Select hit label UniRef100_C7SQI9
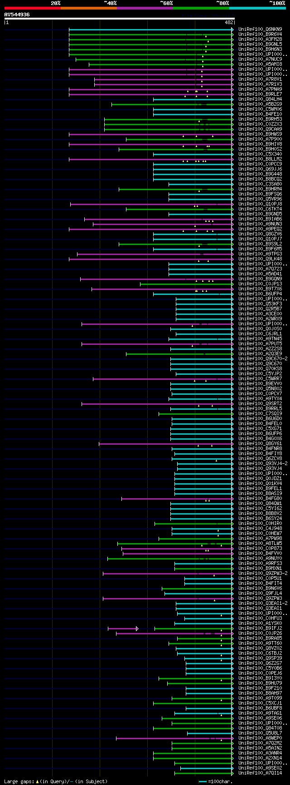This screenshot has height=785, width=290. click(x=260, y=413)
